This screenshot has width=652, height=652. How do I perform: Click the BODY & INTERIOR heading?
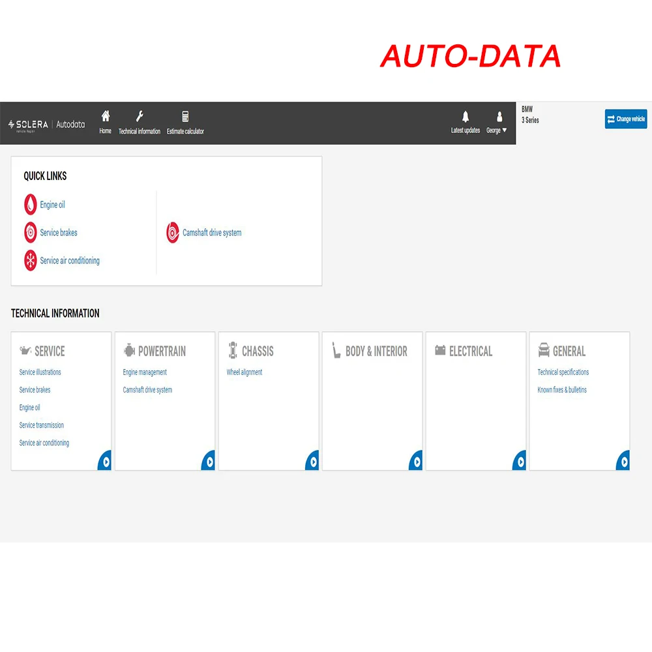[377, 351]
